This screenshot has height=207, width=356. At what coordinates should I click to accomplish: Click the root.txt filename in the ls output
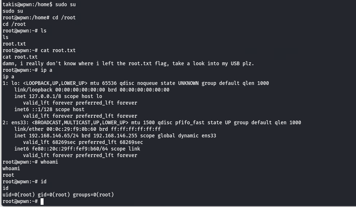pyautogui.click(x=14, y=44)
